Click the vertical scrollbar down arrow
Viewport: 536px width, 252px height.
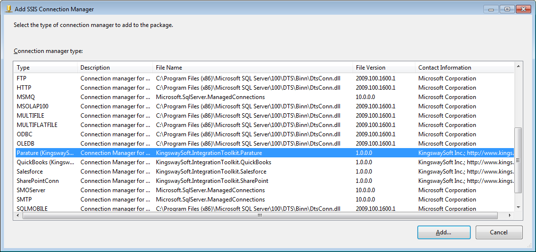pyautogui.click(x=518, y=207)
